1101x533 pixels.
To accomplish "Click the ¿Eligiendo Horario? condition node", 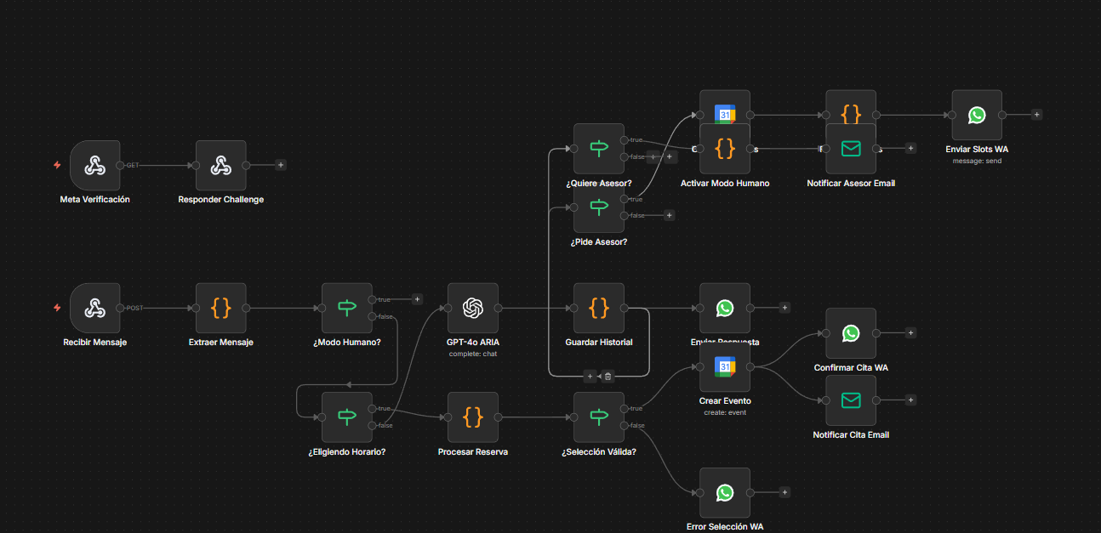I will tap(346, 417).
